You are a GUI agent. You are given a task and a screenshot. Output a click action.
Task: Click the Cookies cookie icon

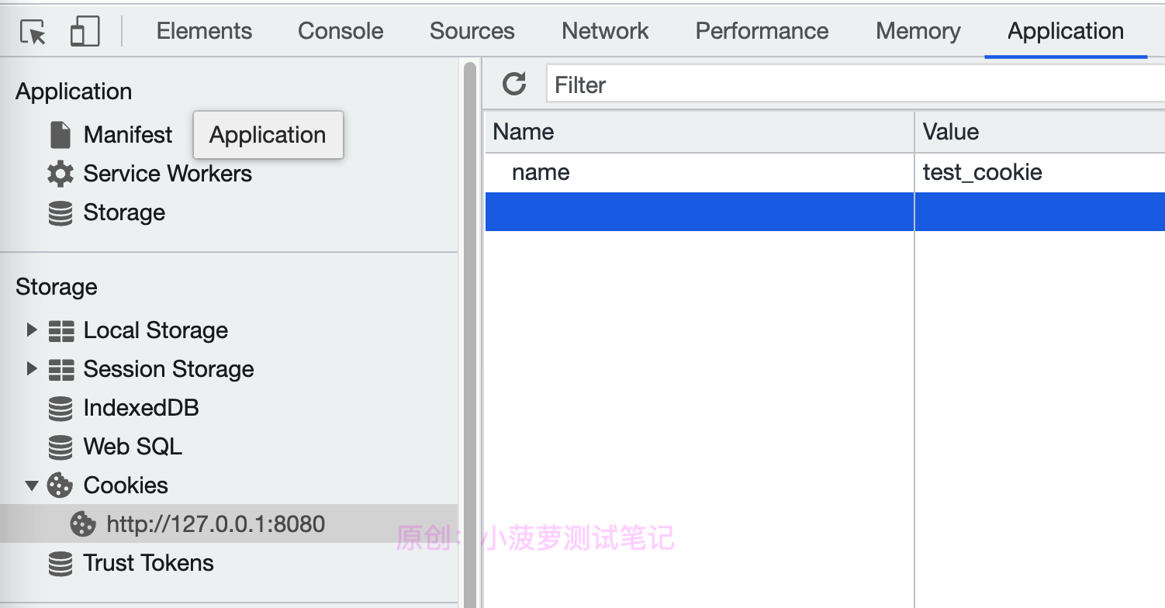point(60,485)
